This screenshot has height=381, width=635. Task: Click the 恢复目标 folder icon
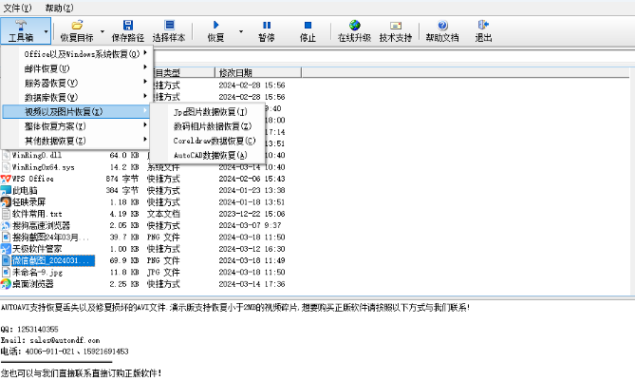77,25
